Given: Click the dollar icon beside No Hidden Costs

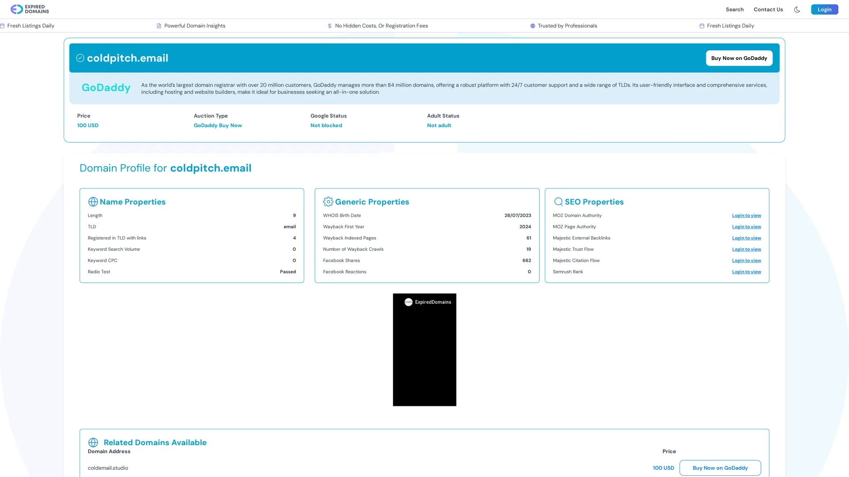Looking at the screenshot, I should tap(329, 26).
